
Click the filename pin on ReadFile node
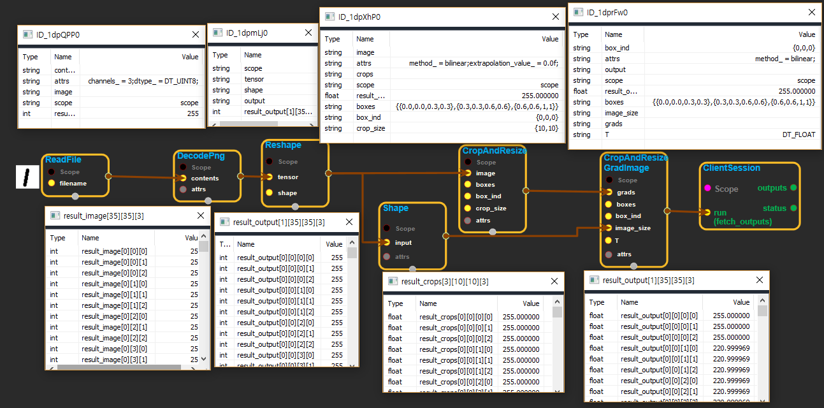coord(52,183)
